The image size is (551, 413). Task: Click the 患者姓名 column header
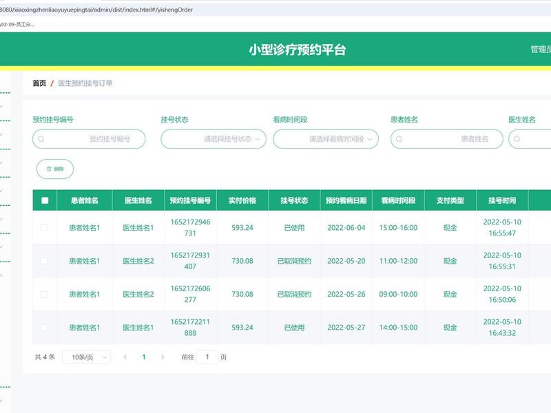84,200
